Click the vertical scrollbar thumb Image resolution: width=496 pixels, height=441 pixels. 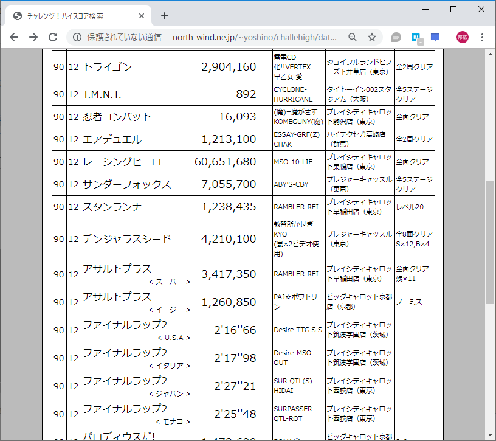point(490,242)
